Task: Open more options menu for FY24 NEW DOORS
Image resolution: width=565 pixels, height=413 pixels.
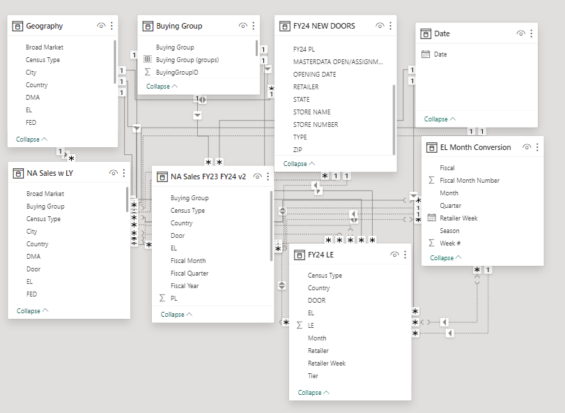Action: coord(391,26)
